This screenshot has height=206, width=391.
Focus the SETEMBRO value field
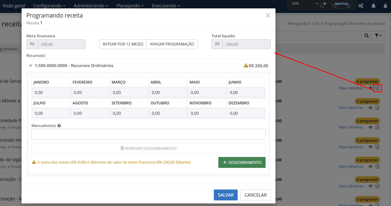point(129,113)
